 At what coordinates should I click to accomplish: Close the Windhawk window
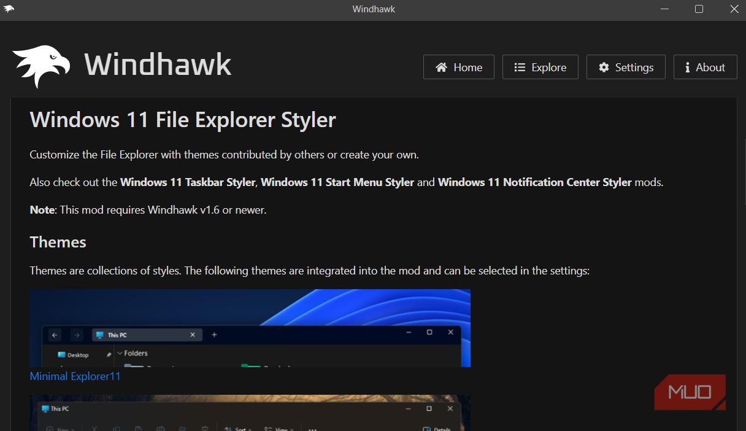(x=734, y=9)
